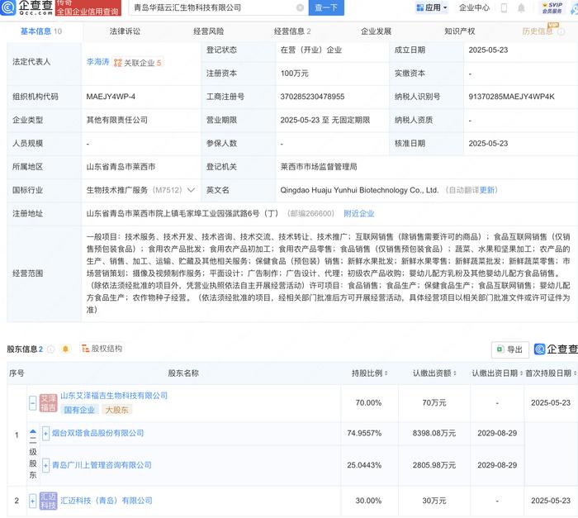Click the mobile phone icon in the header
This screenshot has width=578, height=518.
point(504,7)
